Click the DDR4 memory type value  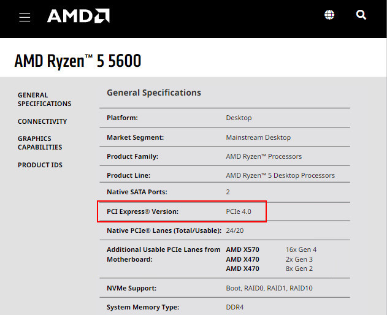pyautogui.click(x=234, y=307)
